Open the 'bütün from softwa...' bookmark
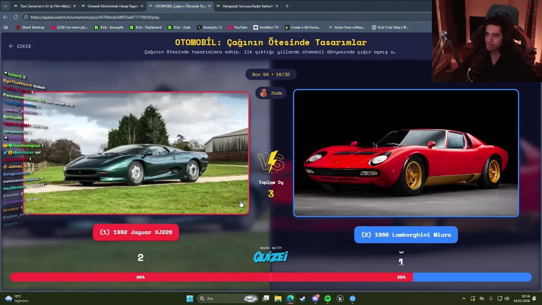 [346, 27]
